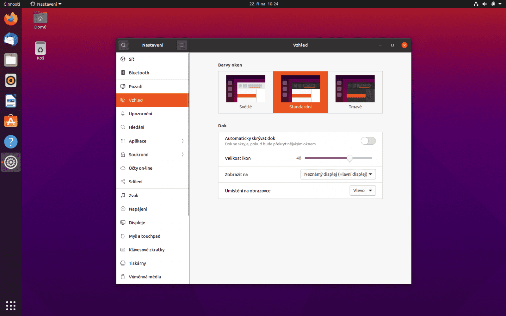Select the Světlé window color theme
This screenshot has height=316, width=506.
pos(245,92)
